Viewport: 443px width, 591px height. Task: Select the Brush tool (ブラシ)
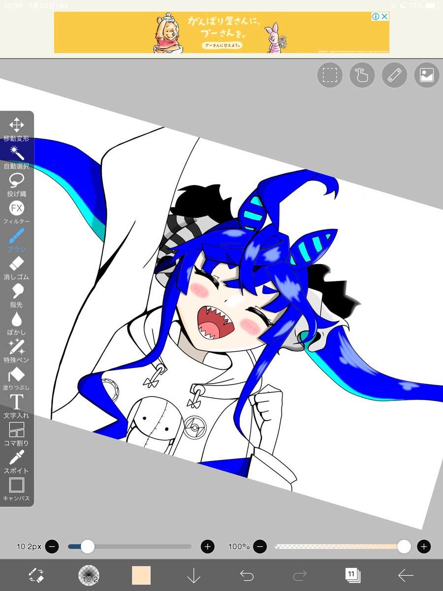tap(17, 240)
